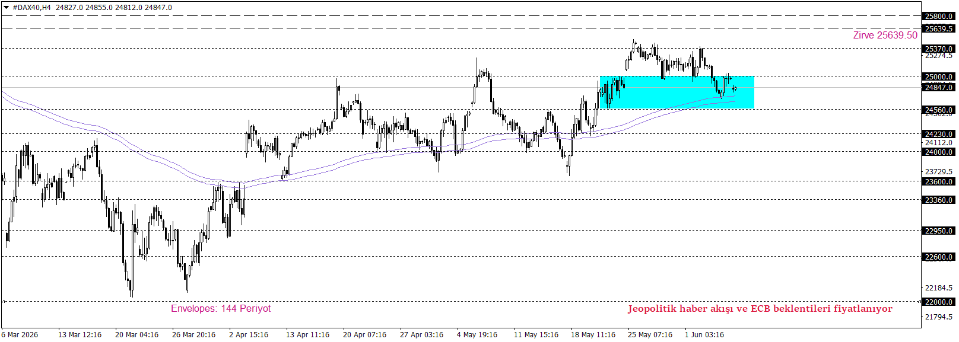Click the '11 May 15:16' time label
959x342 pixels.
(x=536, y=335)
